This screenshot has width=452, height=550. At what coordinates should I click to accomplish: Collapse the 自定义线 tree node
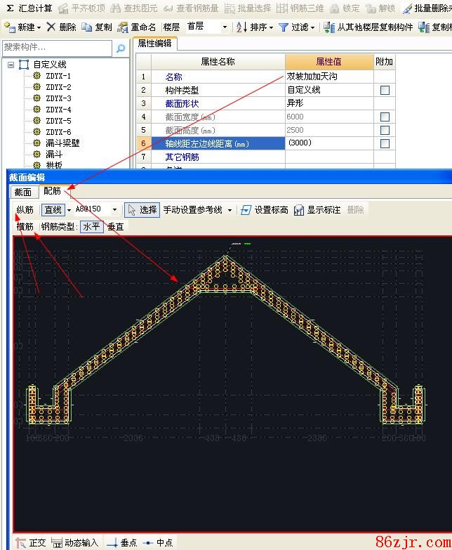11,65
